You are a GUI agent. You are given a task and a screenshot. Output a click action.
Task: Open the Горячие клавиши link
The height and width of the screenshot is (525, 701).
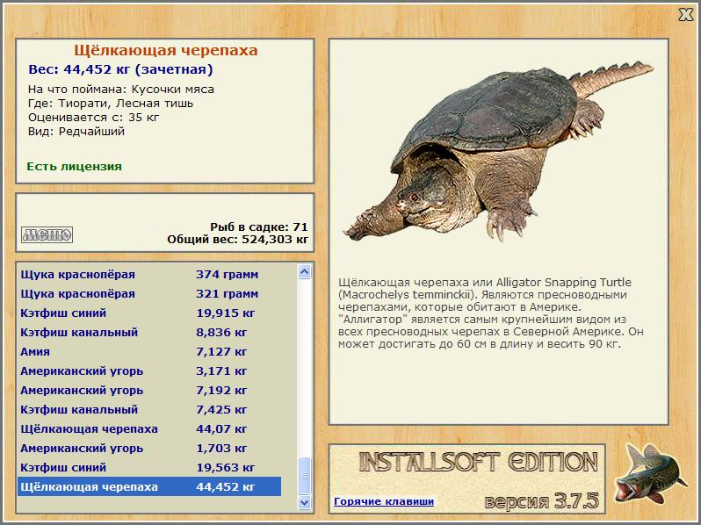[x=384, y=501]
